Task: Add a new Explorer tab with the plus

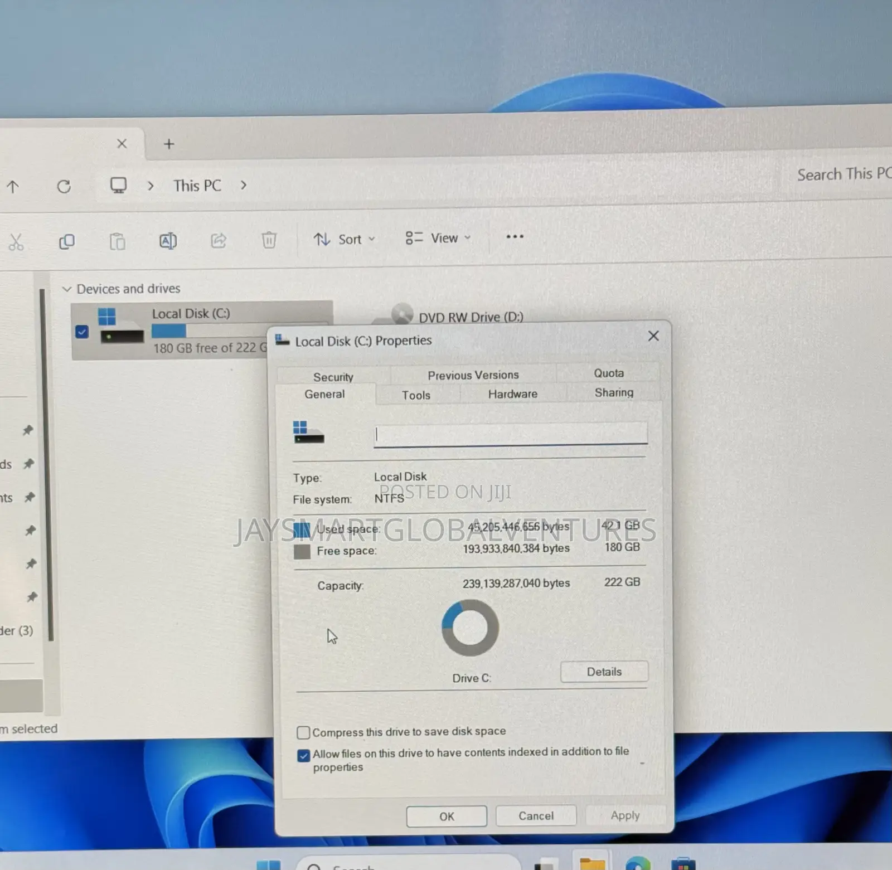Action: click(169, 144)
